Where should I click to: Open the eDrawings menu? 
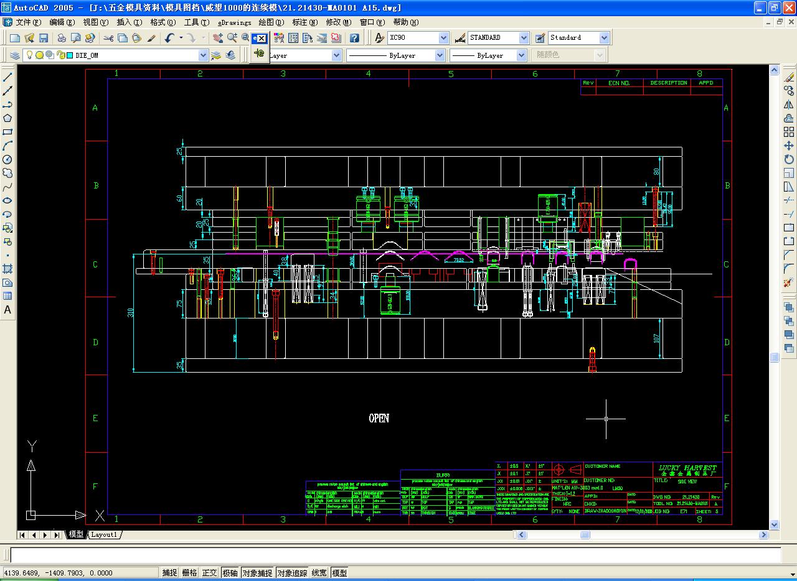pos(235,22)
